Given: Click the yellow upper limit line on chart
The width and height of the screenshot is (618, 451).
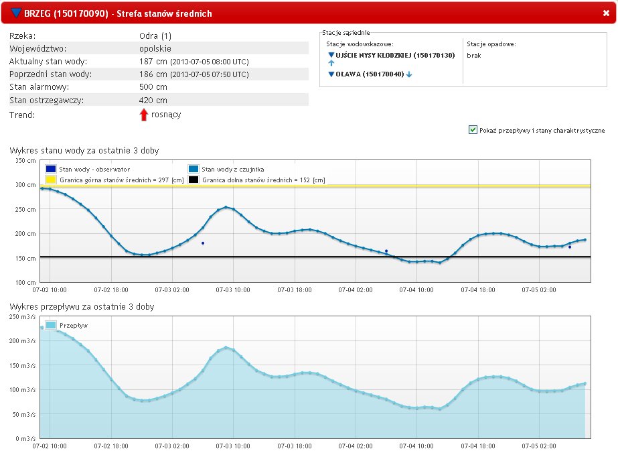Looking at the screenshot, I should [x=402, y=186].
